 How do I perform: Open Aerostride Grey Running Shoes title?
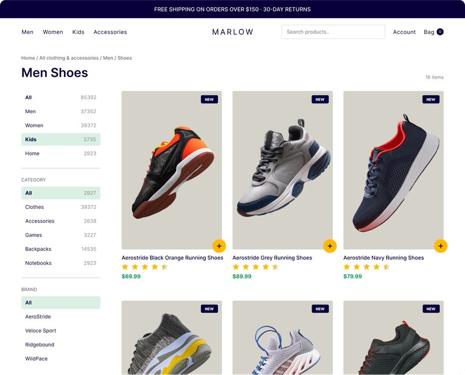click(x=272, y=258)
